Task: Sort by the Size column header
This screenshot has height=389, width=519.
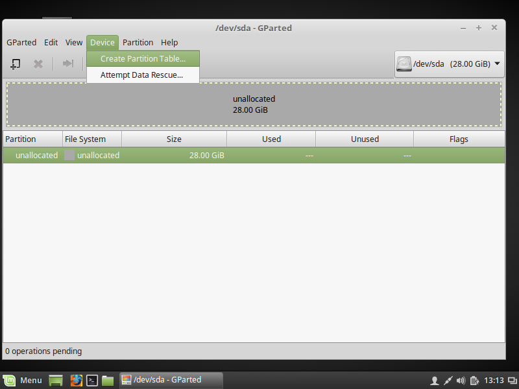Action: coord(174,139)
